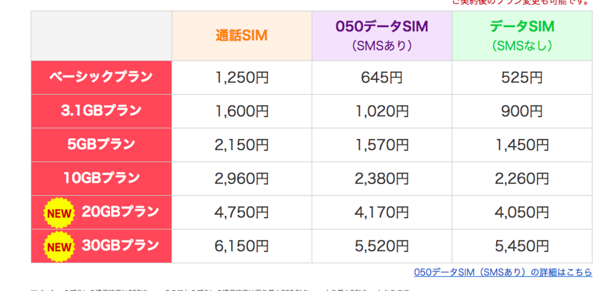Open the 050データSIM（SMSあり）の詳細はこちら link
Image resolution: width=615 pixels, height=291 pixels.
tap(503, 272)
